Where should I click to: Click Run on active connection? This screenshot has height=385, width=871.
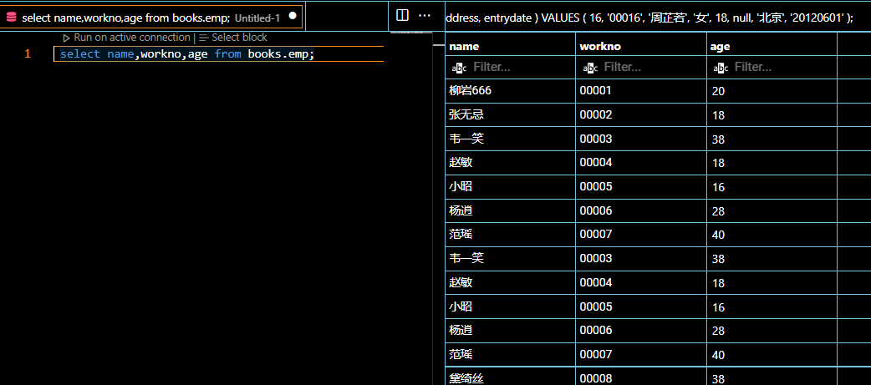[x=126, y=38]
